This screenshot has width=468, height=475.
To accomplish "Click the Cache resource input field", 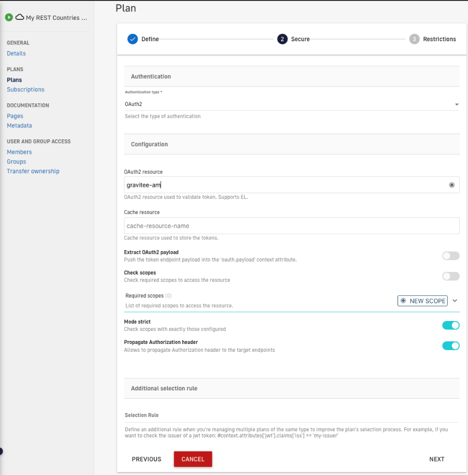I will click(x=291, y=225).
